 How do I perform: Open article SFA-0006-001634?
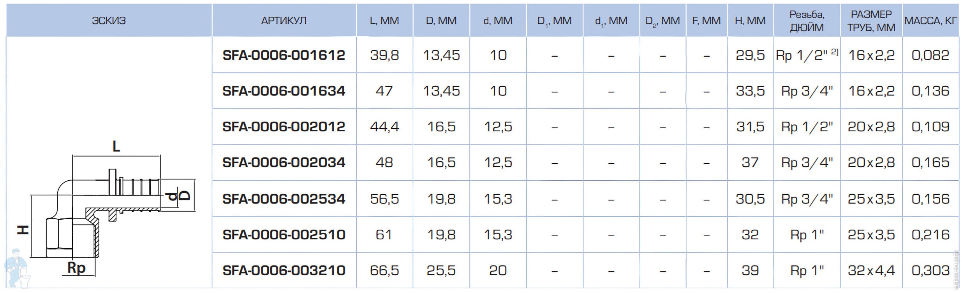pos(284,91)
